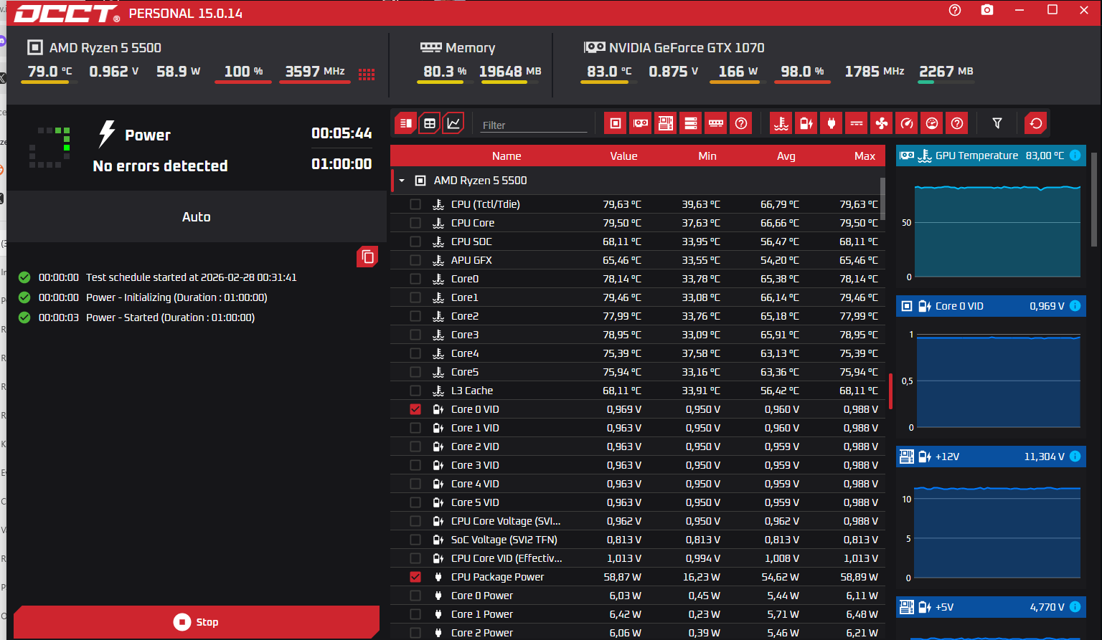Uncheck the CPU Package Power checkbox
Image resolution: width=1102 pixels, height=640 pixels.
pyautogui.click(x=415, y=577)
